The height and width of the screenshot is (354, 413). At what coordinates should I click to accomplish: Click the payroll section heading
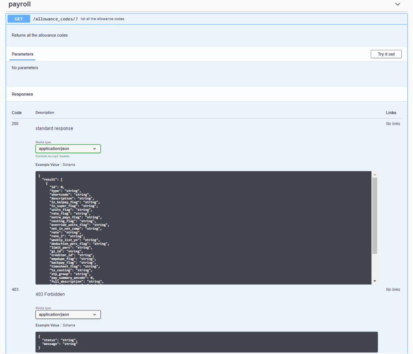pyautogui.click(x=19, y=4)
